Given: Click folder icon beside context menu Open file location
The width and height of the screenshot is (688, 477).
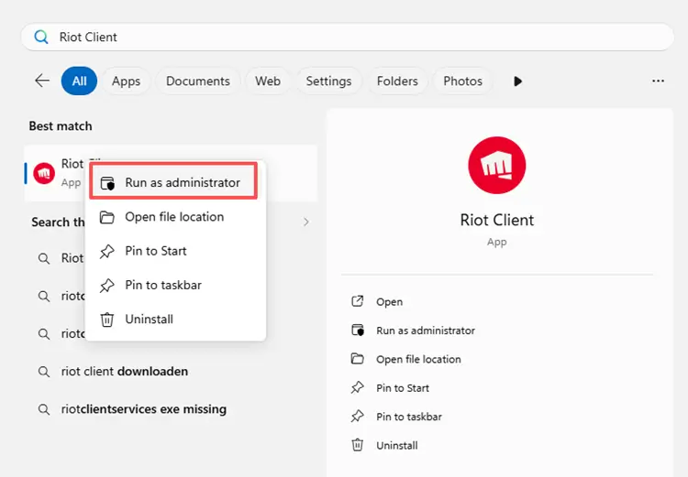Looking at the screenshot, I should (x=107, y=217).
